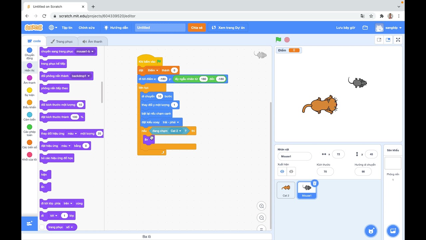Screen dimensions: 426x240
Task: Switch to the Âm thanh tab
Action: [93, 41]
